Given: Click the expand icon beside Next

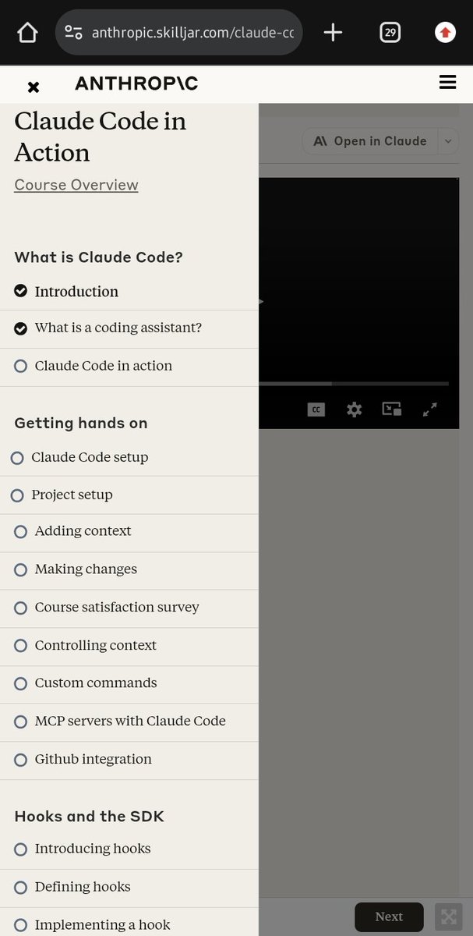Looking at the screenshot, I should point(447,917).
